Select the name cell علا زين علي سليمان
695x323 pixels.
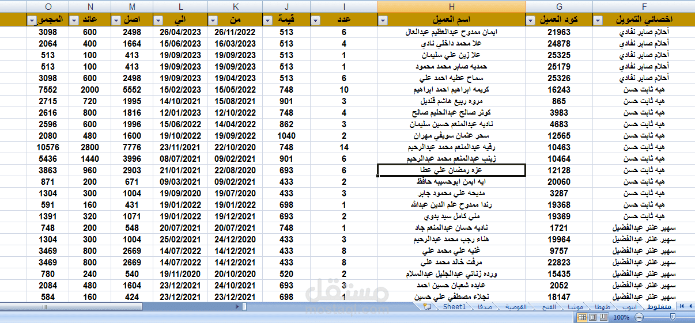[451, 55]
